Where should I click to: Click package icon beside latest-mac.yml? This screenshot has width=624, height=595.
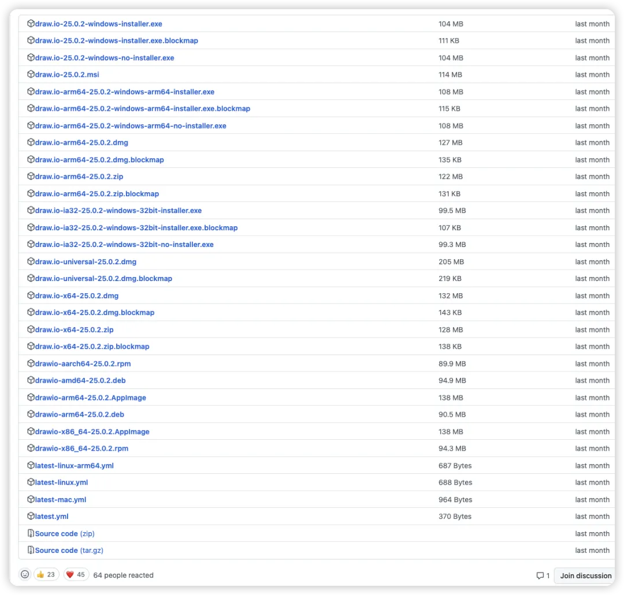[x=31, y=499]
